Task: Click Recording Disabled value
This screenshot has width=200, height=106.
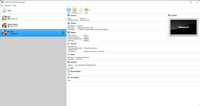Action: point(86,41)
